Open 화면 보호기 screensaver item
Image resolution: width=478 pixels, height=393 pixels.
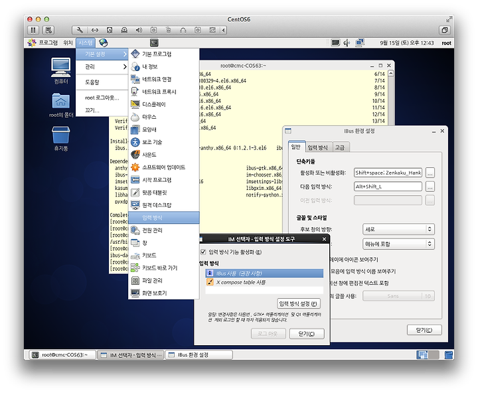point(164,293)
